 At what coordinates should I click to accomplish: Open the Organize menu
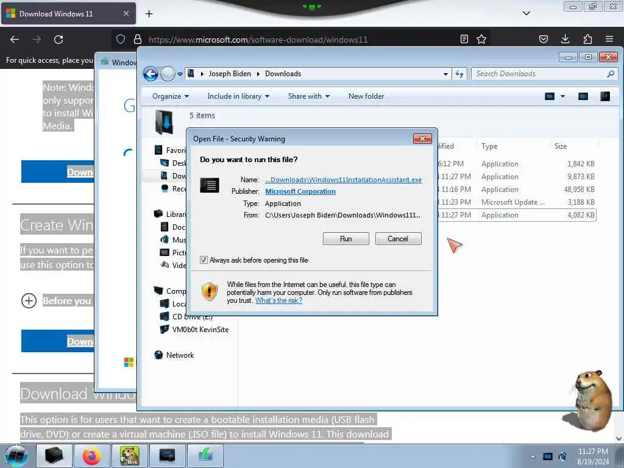click(x=171, y=96)
